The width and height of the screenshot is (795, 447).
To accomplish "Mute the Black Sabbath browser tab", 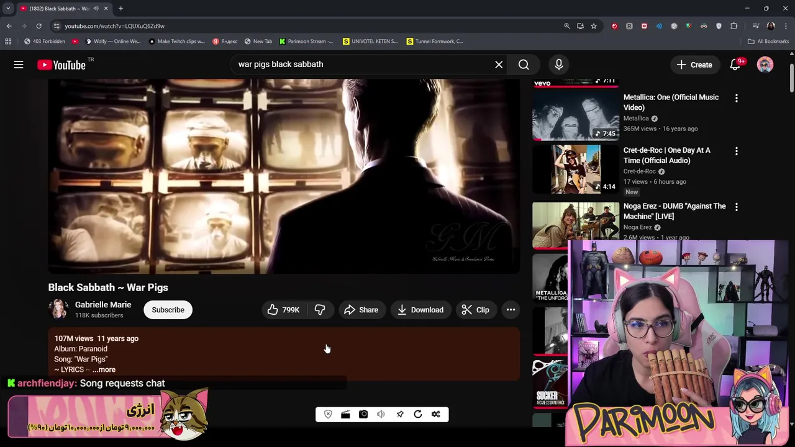I will click(x=95, y=8).
